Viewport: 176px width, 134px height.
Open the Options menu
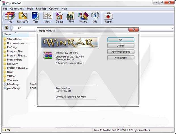(54, 8)
